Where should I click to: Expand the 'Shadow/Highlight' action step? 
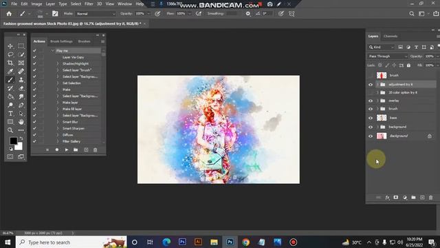tap(58, 64)
